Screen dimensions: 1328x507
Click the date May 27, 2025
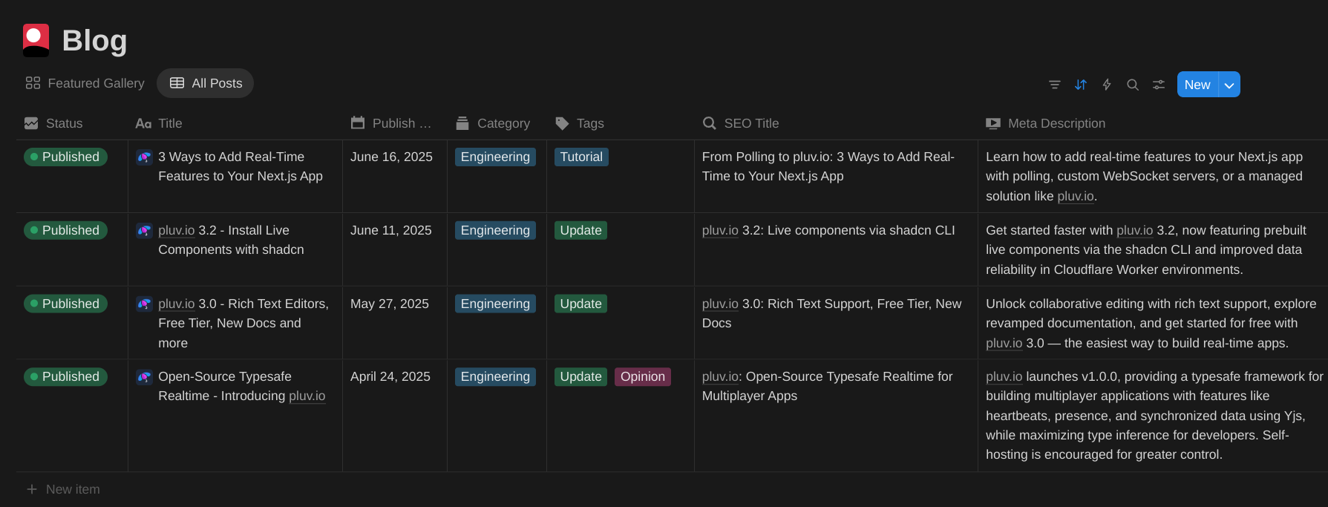(x=390, y=304)
